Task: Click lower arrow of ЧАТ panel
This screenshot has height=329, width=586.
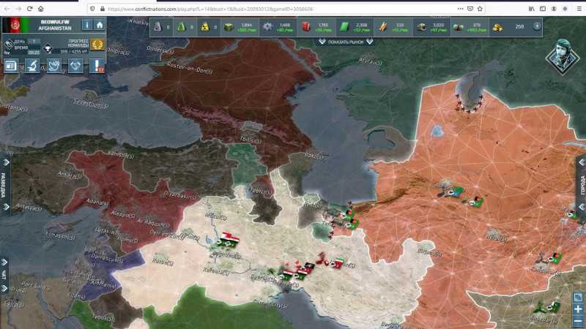Action: point(4,288)
